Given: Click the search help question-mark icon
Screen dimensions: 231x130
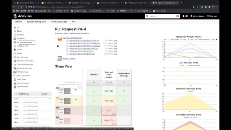Looking at the screenshot, I should coord(178,16).
